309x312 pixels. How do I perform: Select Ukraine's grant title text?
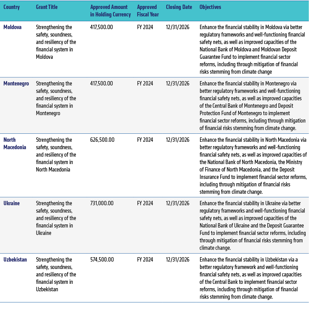point(56,218)
